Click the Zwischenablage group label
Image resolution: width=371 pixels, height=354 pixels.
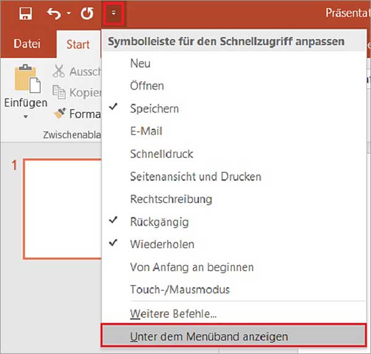pyautogui.click(x=72, y=135)
